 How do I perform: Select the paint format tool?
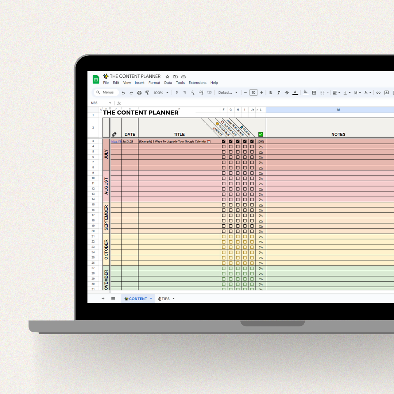(x=147, y=93)
